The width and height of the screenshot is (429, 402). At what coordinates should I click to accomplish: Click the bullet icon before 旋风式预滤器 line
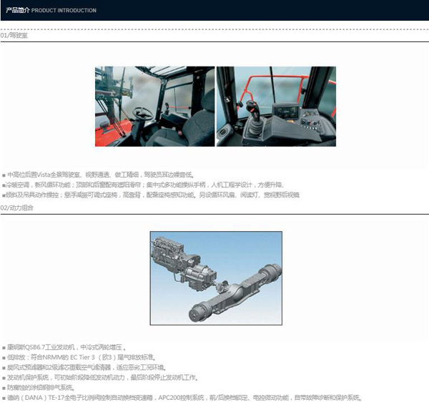4,367
